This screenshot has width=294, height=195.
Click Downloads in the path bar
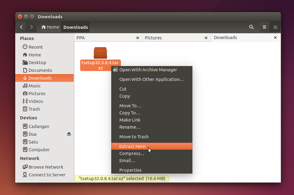76,27
